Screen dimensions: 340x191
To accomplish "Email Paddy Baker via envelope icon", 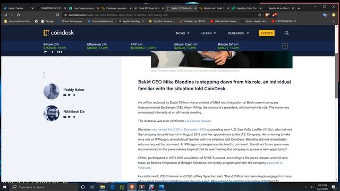I will (65, 95).
